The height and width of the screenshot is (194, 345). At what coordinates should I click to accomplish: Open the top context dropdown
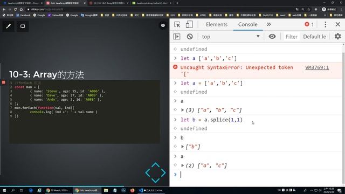click(231, 37)
